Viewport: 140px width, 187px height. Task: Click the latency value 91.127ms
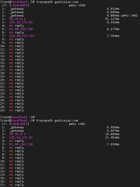pos(112,19)
